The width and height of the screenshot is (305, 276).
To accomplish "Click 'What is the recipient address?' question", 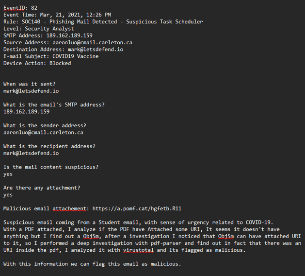I will [49, 146].
